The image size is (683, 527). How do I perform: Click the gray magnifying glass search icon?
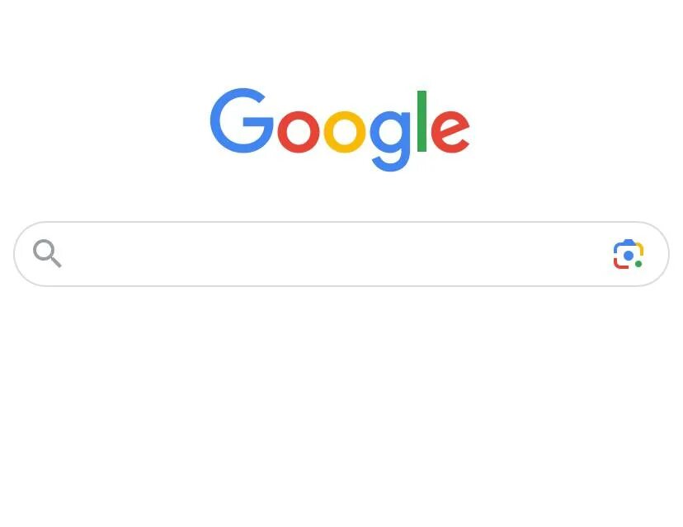point(47,253)
